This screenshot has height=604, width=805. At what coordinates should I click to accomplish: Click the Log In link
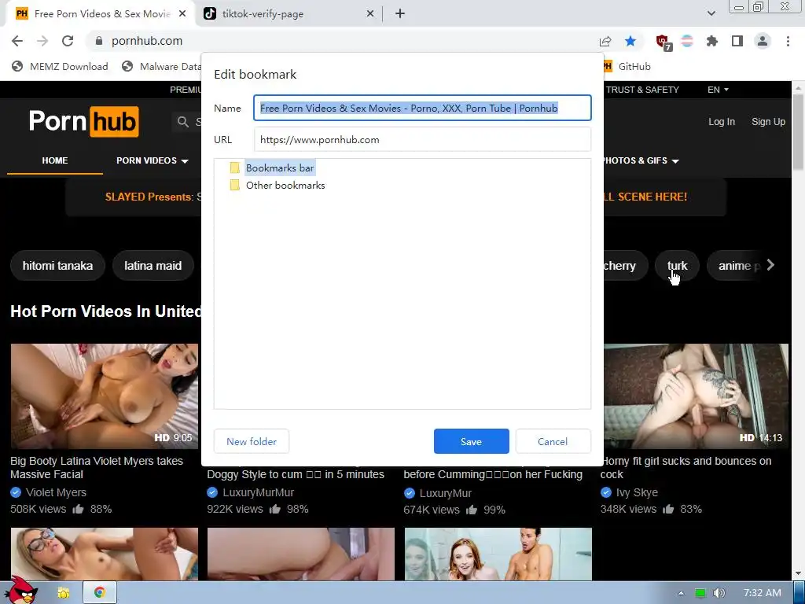pyautogui.click(x=722, y=122)
